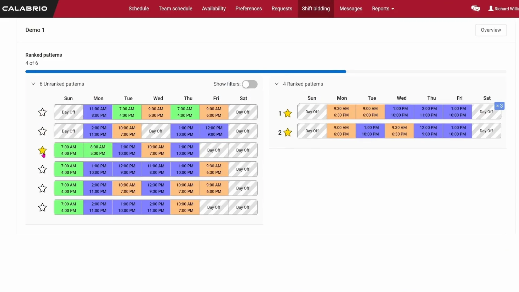Click the star icon on fourth unranked pattern

[x=42, y=169]
